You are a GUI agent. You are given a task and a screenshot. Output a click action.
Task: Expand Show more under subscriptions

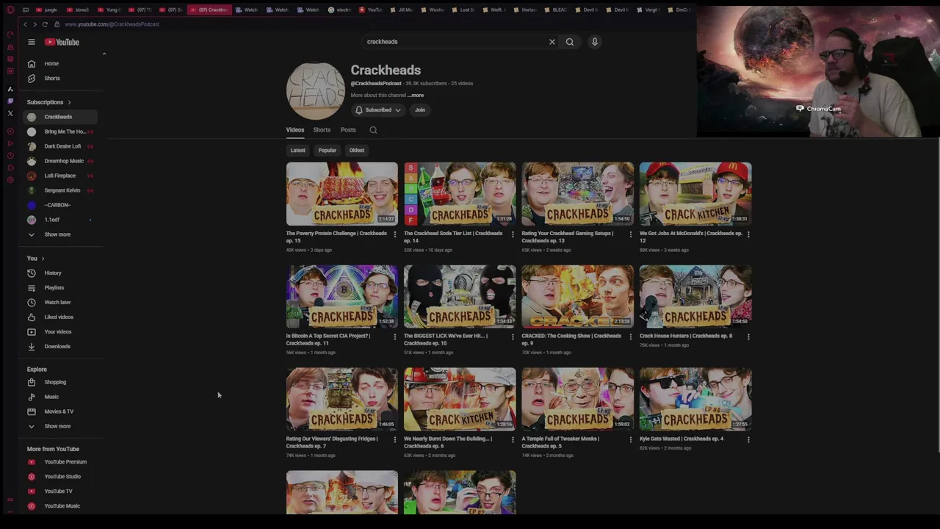pos(59,234)
